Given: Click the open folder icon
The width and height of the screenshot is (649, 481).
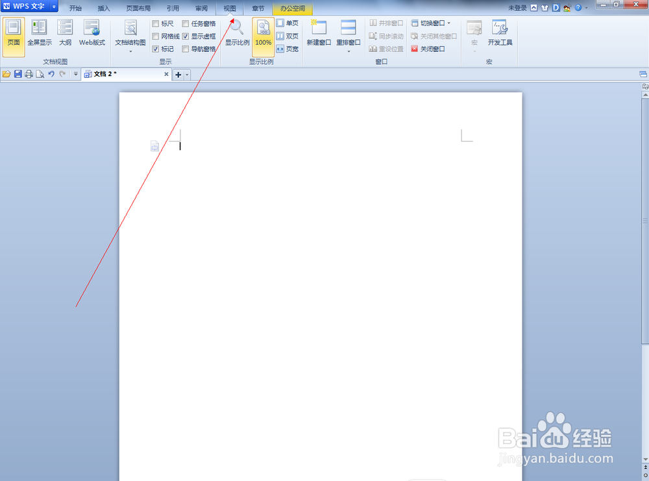Looking at the screenshot, I should click(x=6, y=74).
